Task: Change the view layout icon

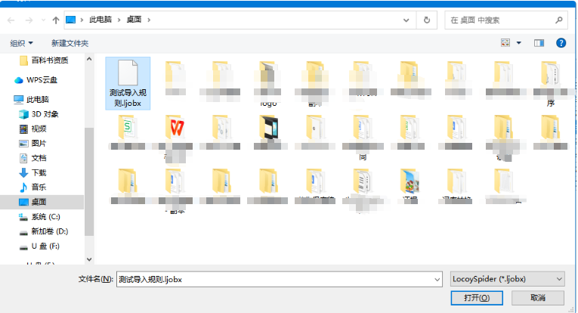Action: (505, 43)
